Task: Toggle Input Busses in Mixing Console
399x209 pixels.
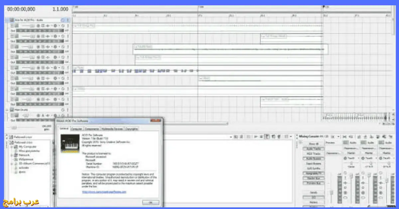Action: pos(313,163)
